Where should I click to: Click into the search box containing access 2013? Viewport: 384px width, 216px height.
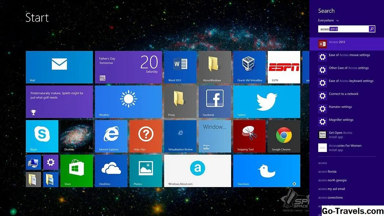click(x=343, y=29)
